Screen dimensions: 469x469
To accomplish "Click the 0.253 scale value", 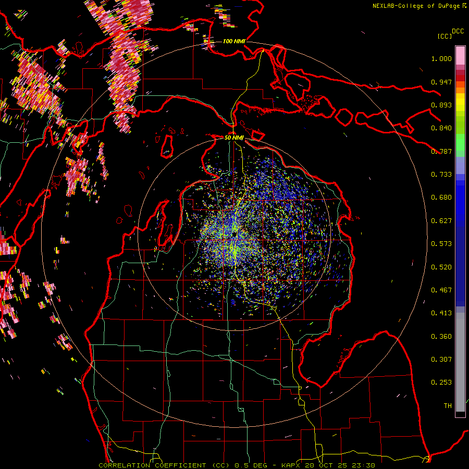I will 441,382.
